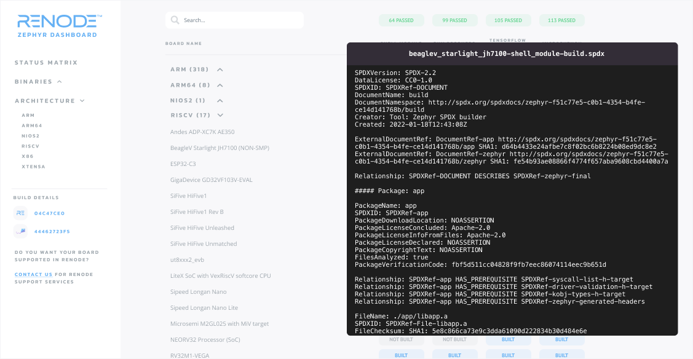Expand the ARM64 (8) group chevron

click(220, 85)
